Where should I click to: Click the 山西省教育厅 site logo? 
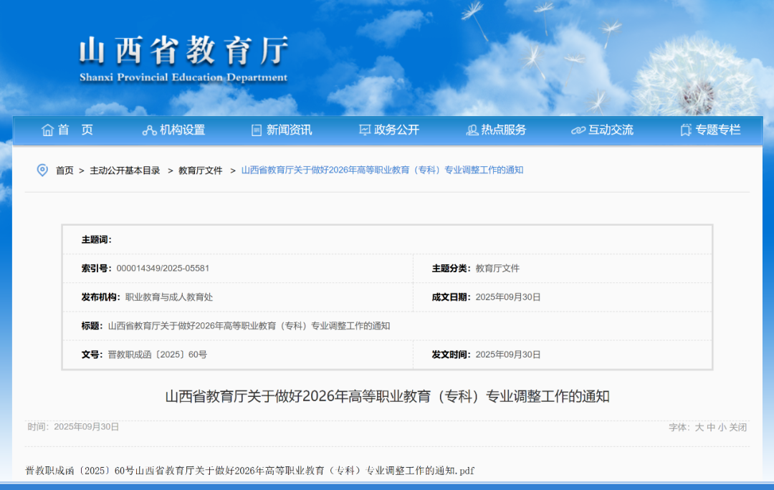pos(183,57)
